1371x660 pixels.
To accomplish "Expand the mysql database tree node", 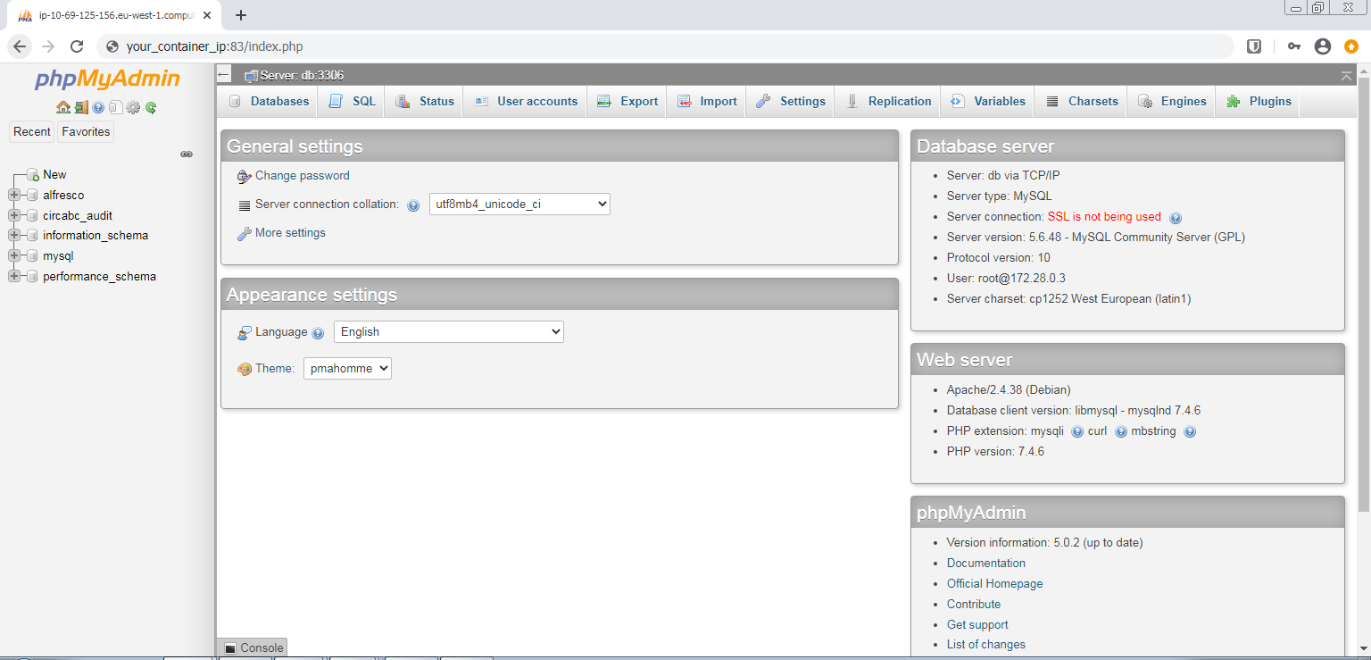I will coord(14,256).
